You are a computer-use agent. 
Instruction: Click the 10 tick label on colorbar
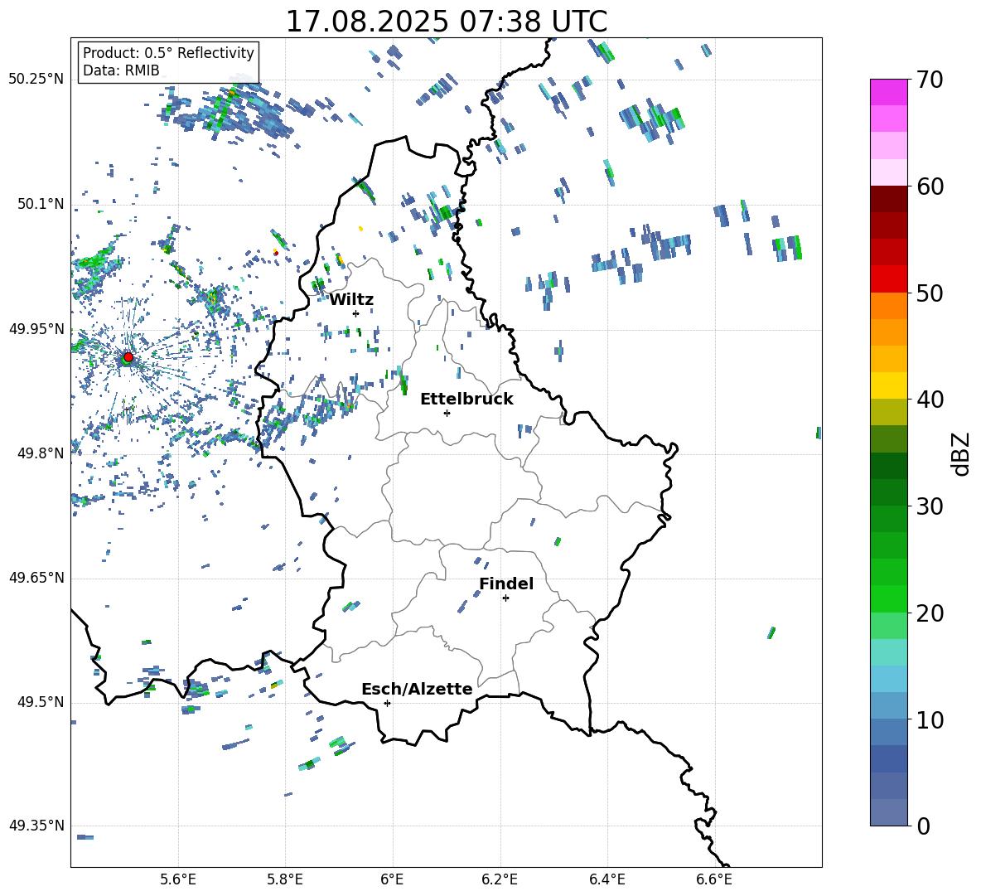[929, 719]
